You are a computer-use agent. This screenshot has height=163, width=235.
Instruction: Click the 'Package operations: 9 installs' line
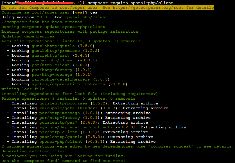68,99
